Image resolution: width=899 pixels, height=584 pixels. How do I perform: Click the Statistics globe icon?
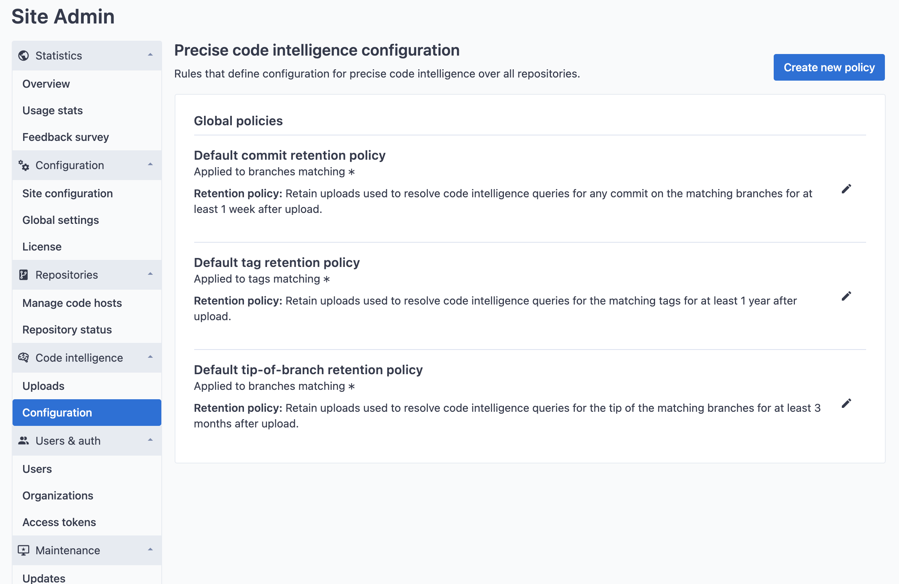[24, 55]
